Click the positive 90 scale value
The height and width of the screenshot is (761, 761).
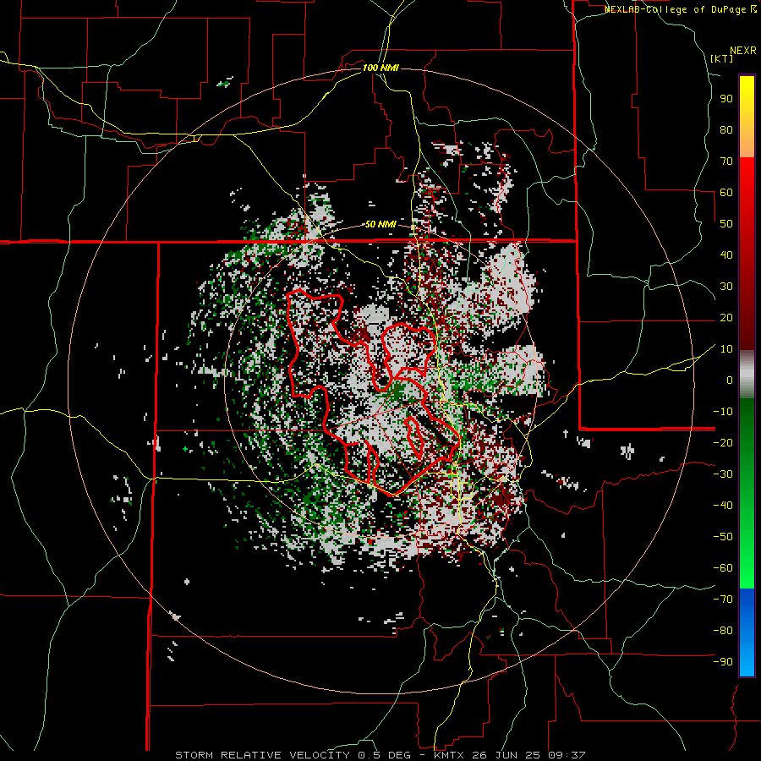726,99
